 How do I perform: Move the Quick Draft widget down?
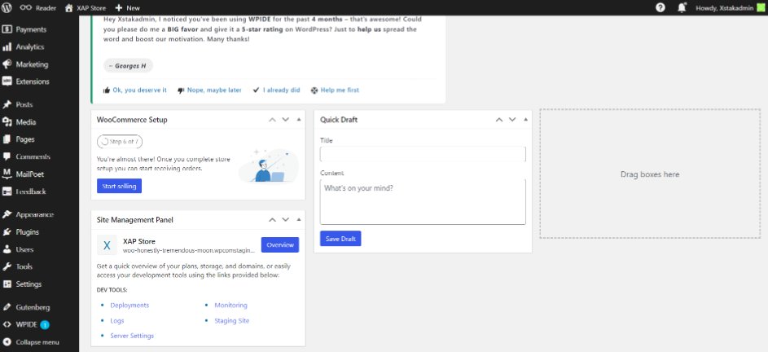[x=512, y=120]
